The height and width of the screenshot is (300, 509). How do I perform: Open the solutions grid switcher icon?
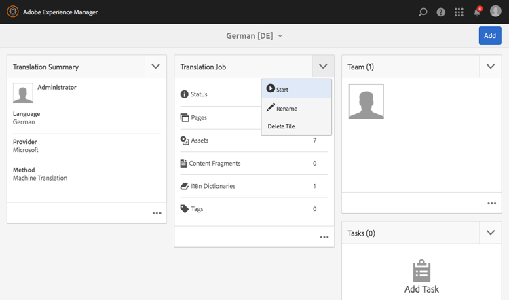pyautogui.click(x=459, y=12)
